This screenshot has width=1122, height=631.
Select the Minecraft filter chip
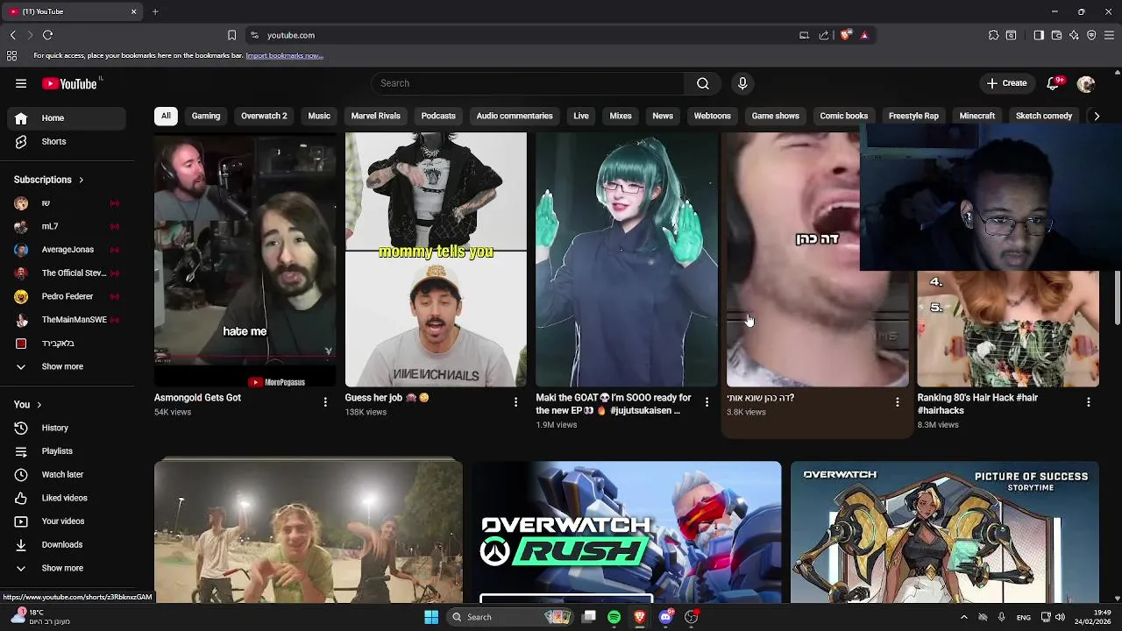tap(976, 116)
